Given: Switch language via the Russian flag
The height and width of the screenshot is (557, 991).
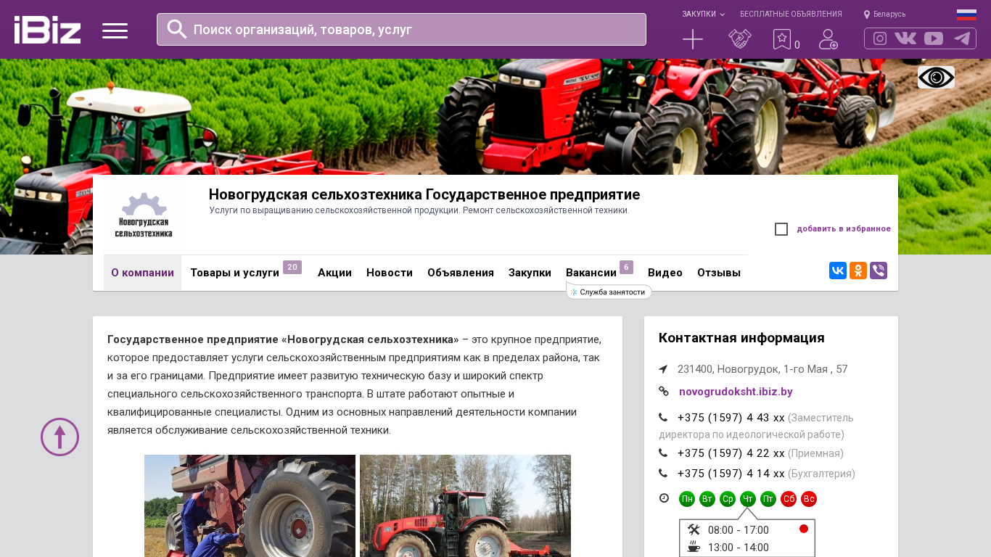Looking at the screenshot, I should point(966,15).
